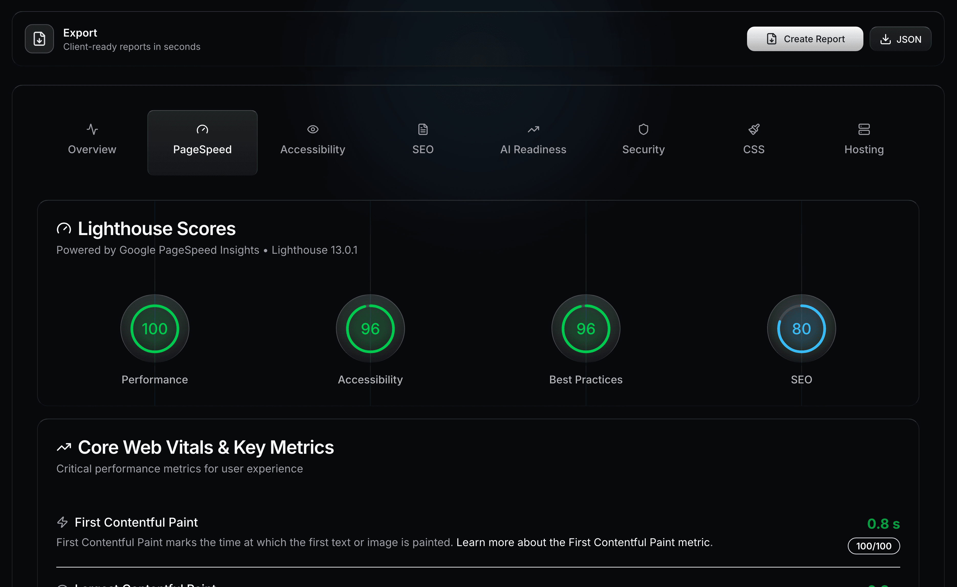Click the 'Lighthouse Scores' heading

point(157,228)
